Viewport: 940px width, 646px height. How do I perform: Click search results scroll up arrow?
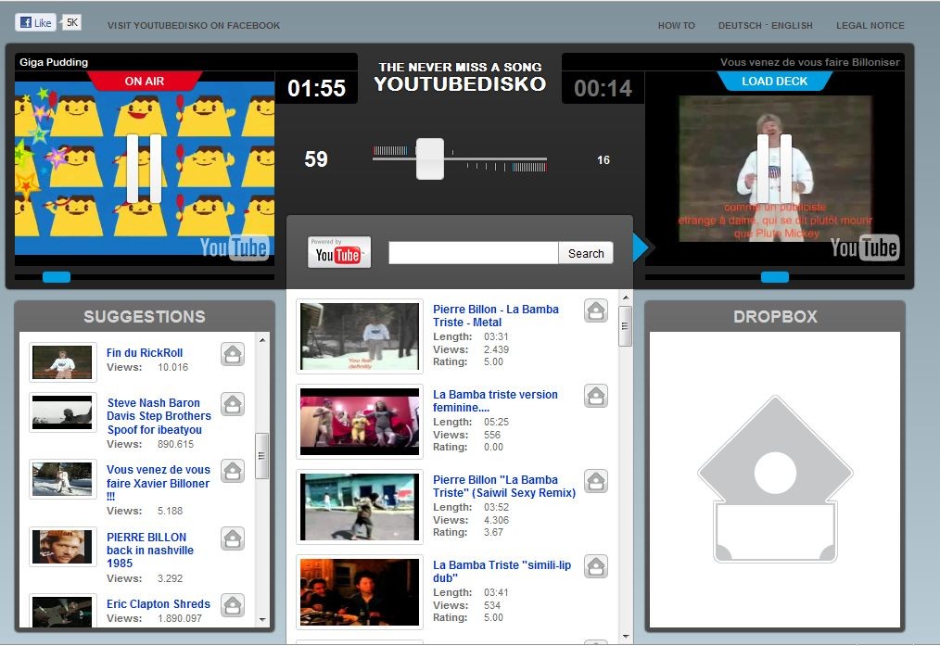625,298
